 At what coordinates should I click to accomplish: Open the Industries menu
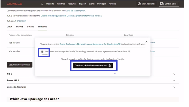click(x=61, y=4)
